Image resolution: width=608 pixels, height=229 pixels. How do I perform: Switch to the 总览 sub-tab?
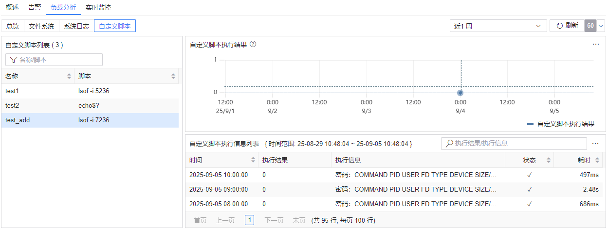click(x=13, y=26)
